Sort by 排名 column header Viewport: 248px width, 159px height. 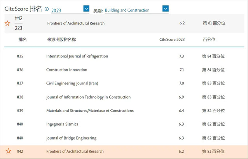(23, 40)
